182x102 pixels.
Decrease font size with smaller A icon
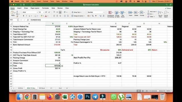pyautogui.click(x=49, y=12)
